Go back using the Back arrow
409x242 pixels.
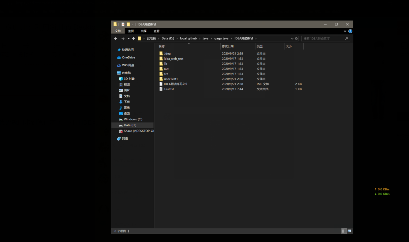pos(116,38)
